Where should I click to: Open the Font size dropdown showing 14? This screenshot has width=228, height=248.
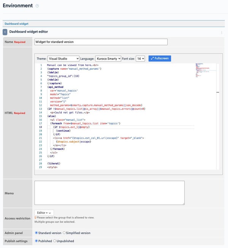point(140,58)
